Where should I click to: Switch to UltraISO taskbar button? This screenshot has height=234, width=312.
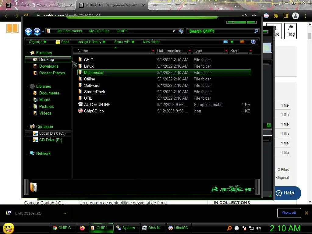(x=179, y=228)
